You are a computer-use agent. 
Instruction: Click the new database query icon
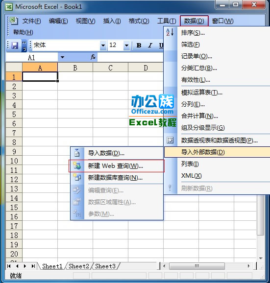pos(77,177)
